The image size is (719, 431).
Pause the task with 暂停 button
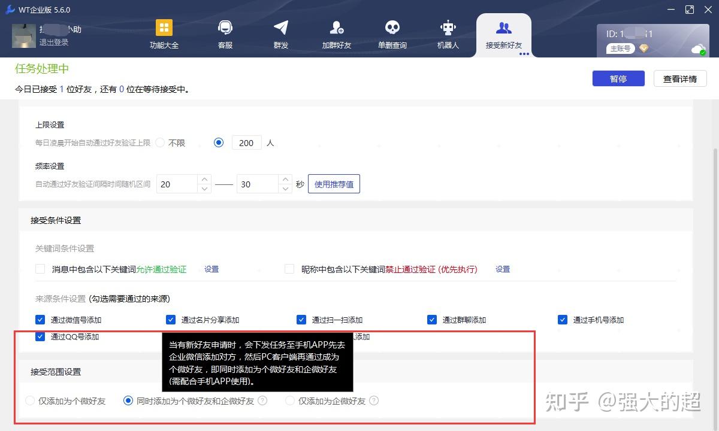pos(618,78)
